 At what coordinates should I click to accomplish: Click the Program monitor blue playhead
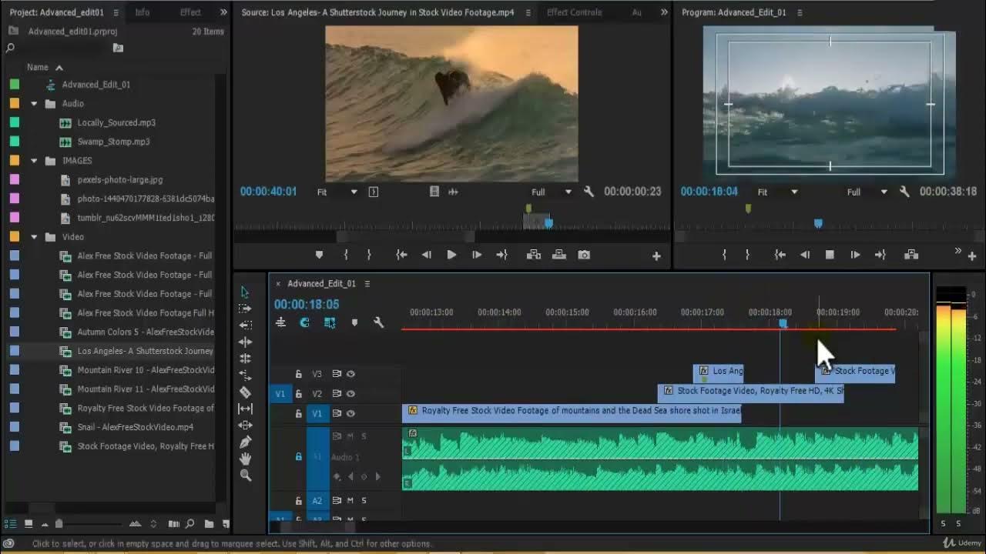(x=818, y=223)
